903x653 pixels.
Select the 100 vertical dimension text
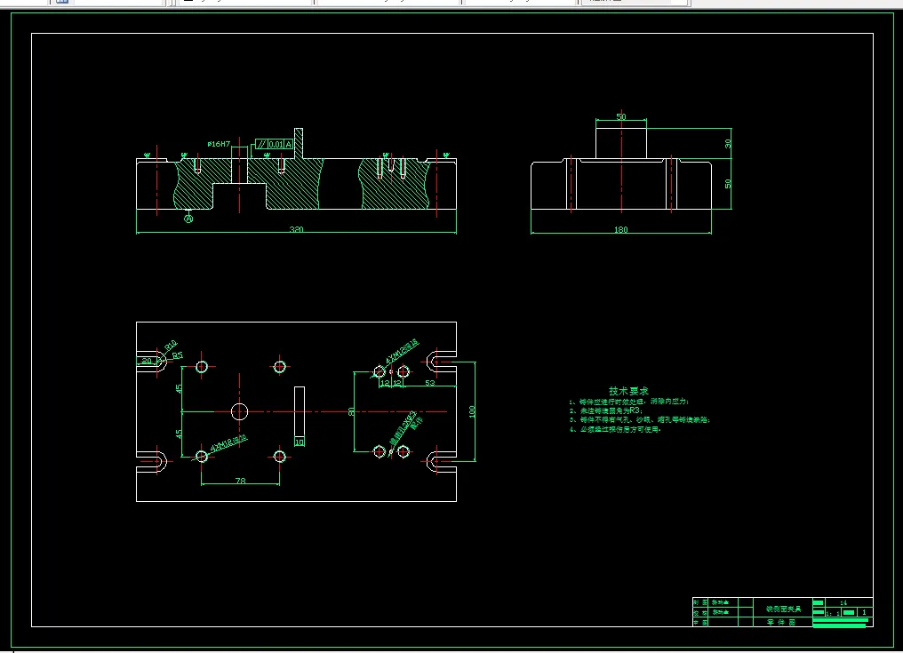click(x=472, y=411)
